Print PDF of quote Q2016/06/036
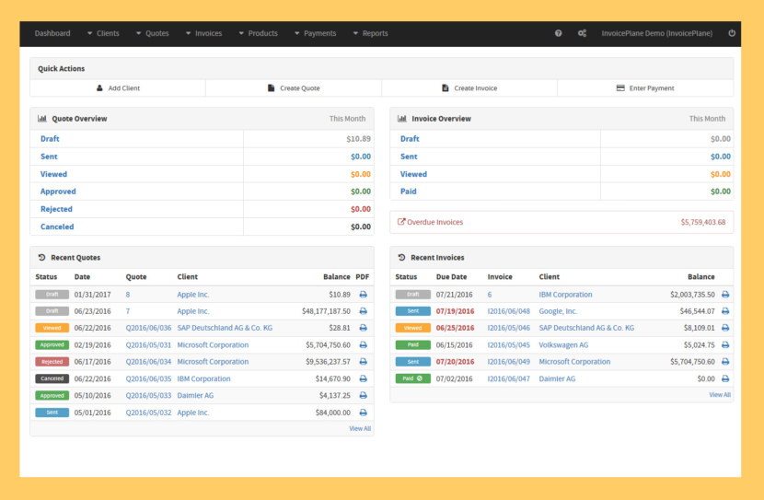Screen dimensions: 764x500 pos(363,328)
